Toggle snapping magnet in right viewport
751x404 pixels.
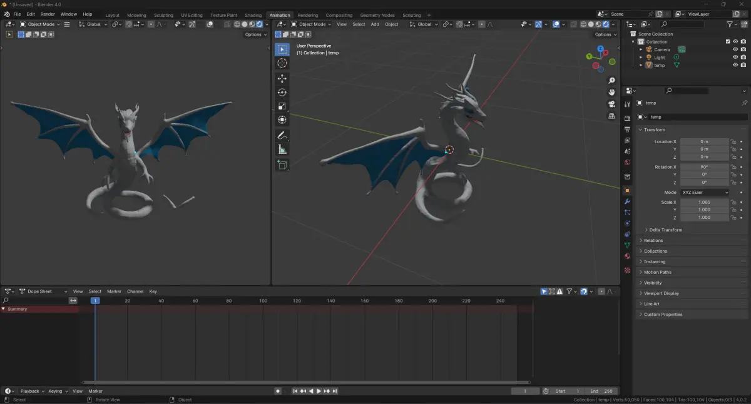[459, 24]
